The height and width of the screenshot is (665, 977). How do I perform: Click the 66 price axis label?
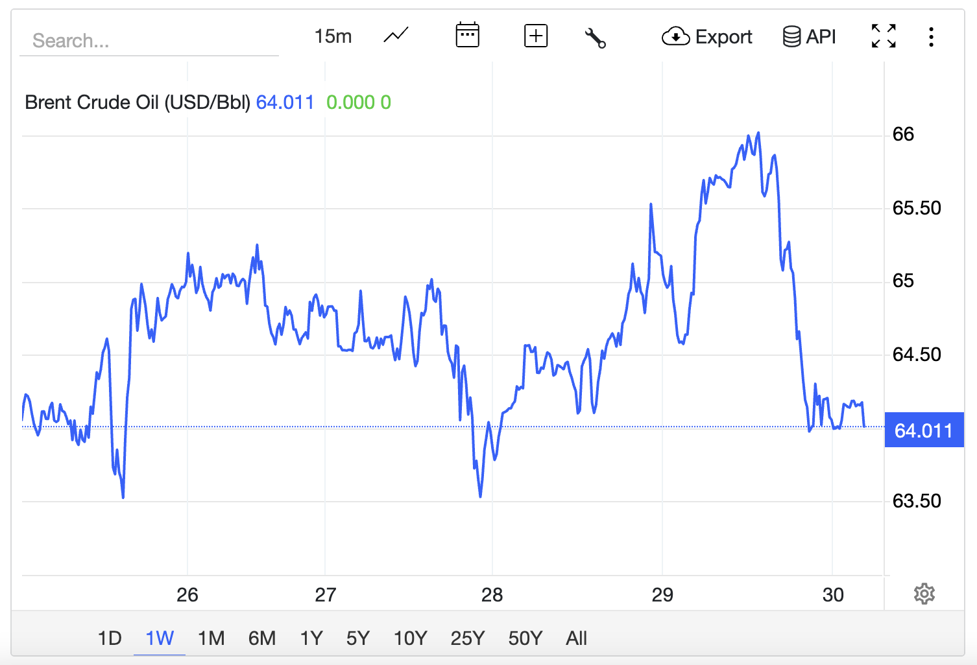[x=903, y=134]
